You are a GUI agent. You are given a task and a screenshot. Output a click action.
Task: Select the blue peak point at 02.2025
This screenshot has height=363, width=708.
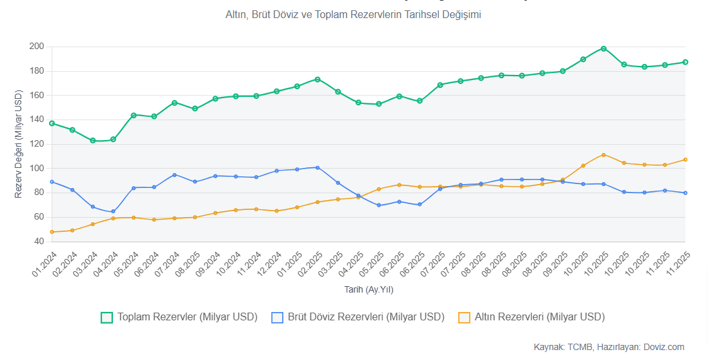click(x=318, y=167)
